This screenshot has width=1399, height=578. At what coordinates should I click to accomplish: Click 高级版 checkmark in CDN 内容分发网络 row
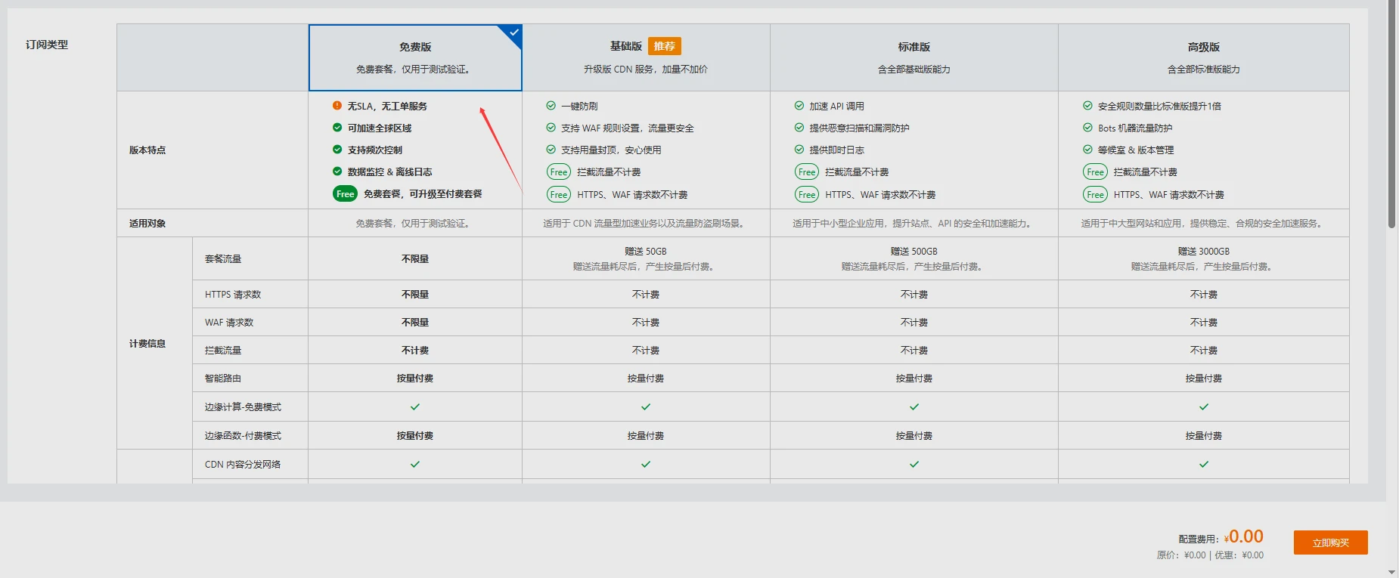click(1203, 464)
